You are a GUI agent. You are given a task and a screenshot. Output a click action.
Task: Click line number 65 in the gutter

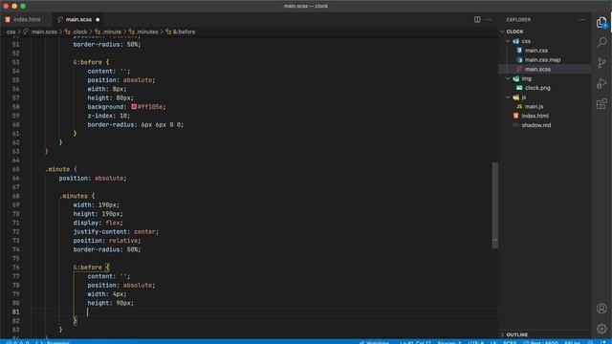tap(15, 169)
